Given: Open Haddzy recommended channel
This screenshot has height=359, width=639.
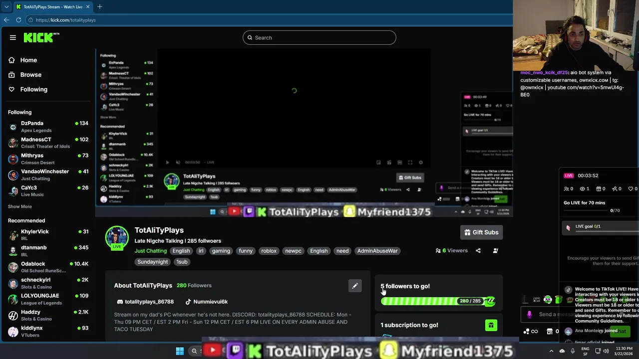Looking at the screenshot, I should (x=48, y=315).
